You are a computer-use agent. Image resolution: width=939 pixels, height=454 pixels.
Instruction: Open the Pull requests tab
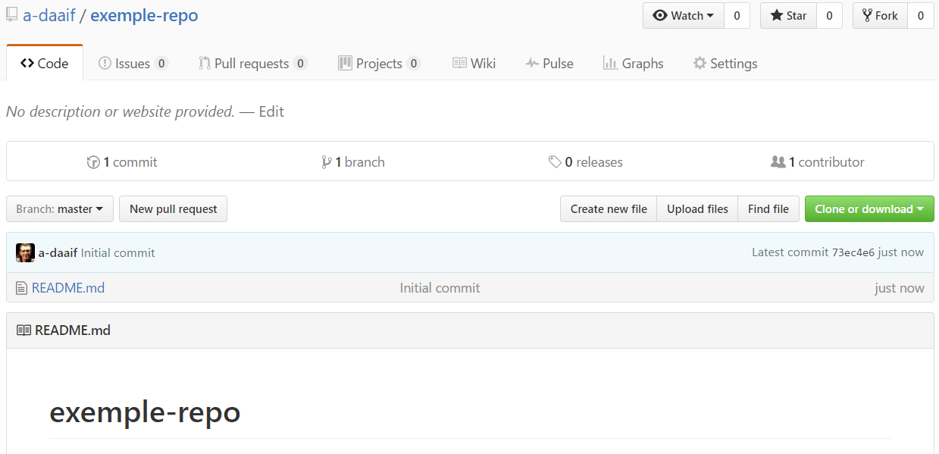(252, 64)
